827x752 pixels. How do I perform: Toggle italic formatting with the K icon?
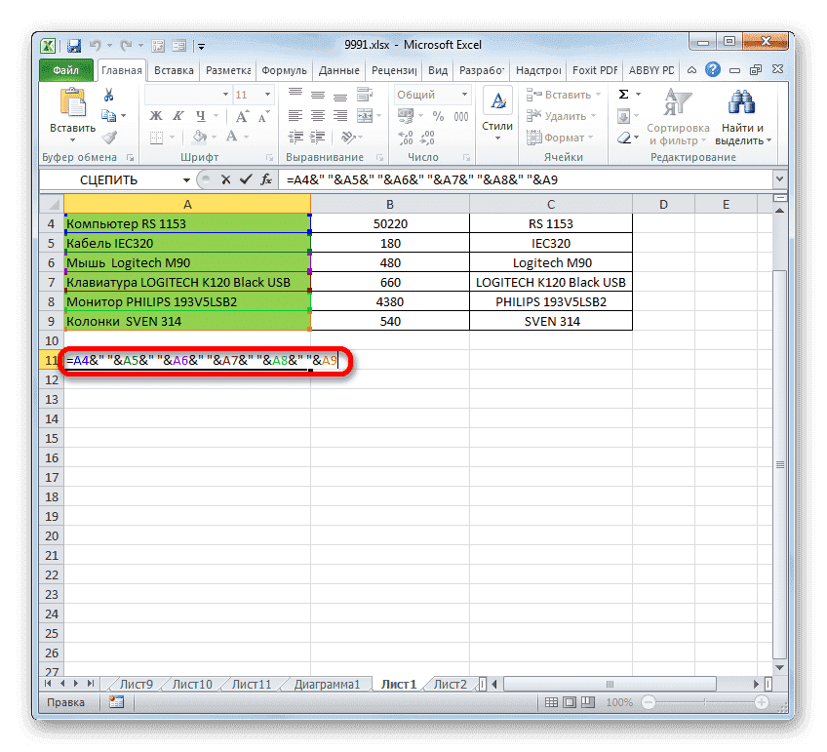(178, 116)
